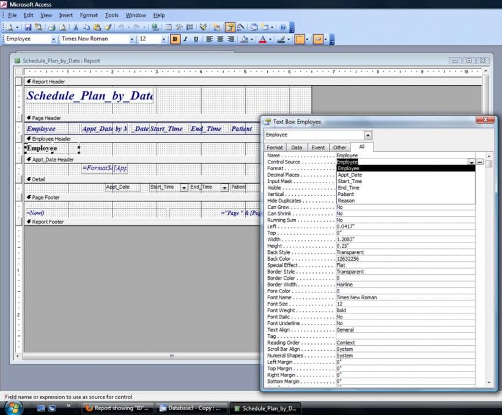
Task: Expand the object selector combo in the property sheet
Action: tap(368, 135)
